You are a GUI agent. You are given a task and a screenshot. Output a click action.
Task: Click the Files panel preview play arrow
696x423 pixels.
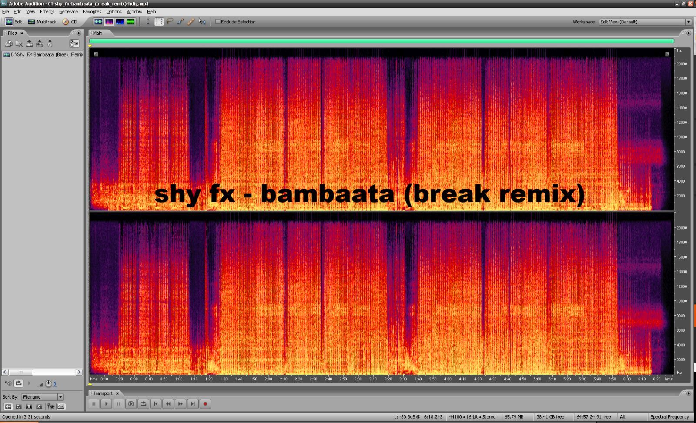pos(29,383)
